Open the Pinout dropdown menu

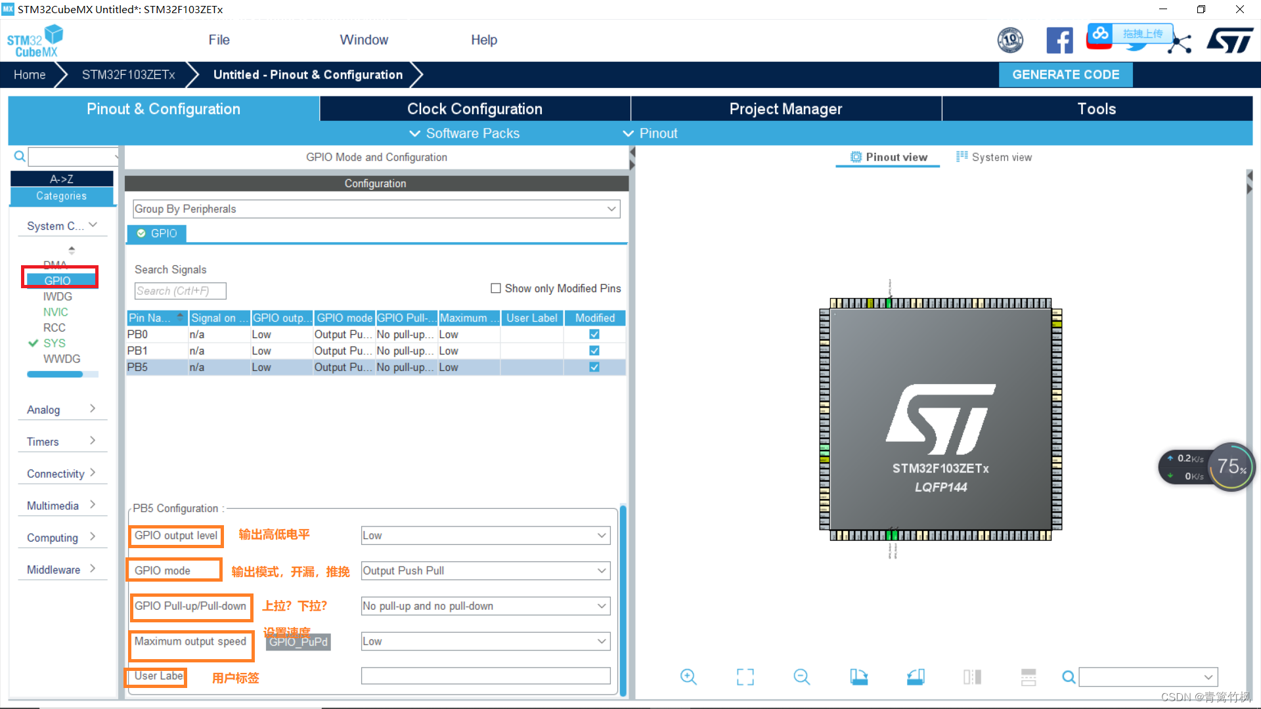[x=650, y=133]
